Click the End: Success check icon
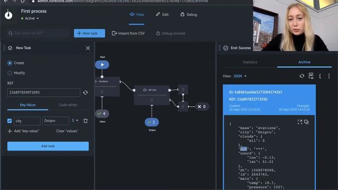338x190 pixels. (x=226, y=48)
